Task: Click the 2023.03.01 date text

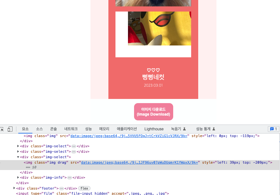Action: pyautogui.click(x=153, y=85)
